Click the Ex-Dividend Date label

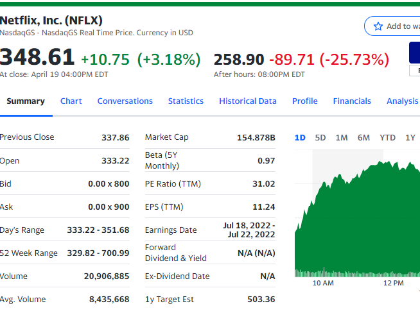[177, 276]
